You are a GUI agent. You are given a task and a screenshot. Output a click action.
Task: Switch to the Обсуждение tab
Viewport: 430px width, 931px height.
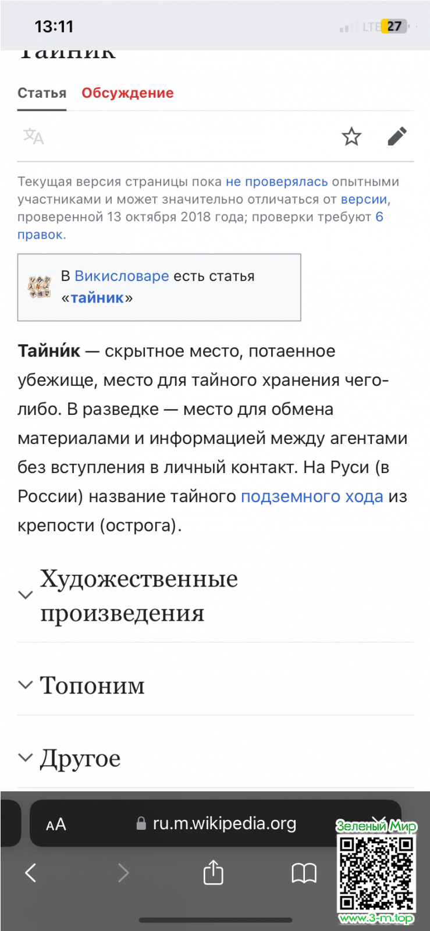coord(127,93)
